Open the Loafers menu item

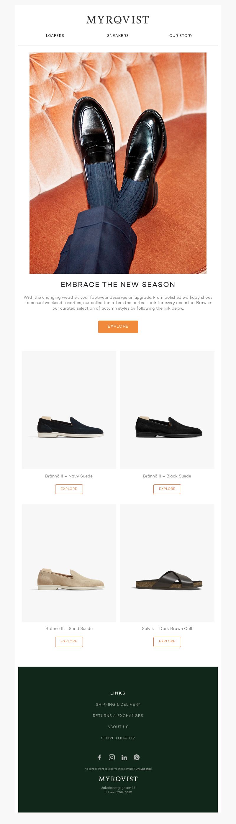click(55, 35)
